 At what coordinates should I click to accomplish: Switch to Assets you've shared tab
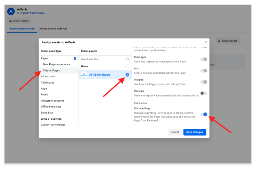pos(22,28)
